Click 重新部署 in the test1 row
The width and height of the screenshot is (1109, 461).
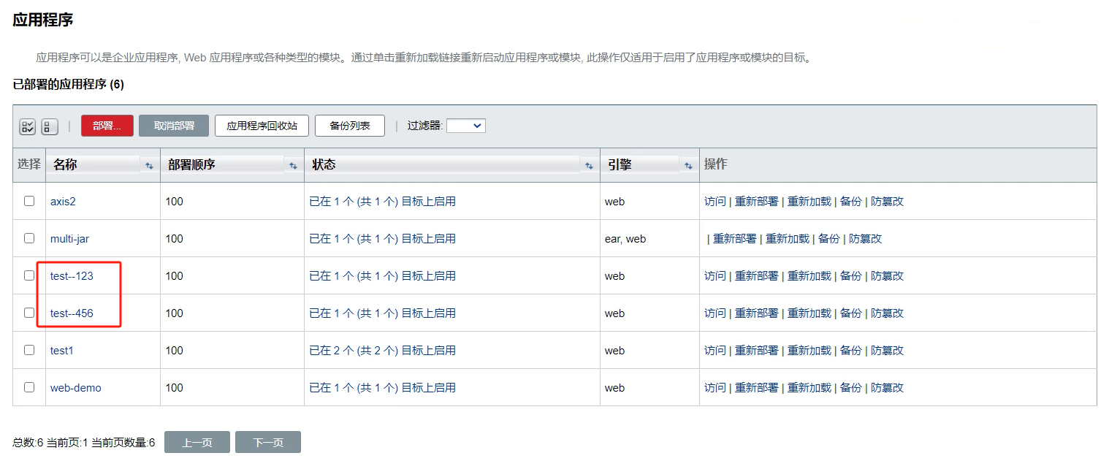(756, 351)
